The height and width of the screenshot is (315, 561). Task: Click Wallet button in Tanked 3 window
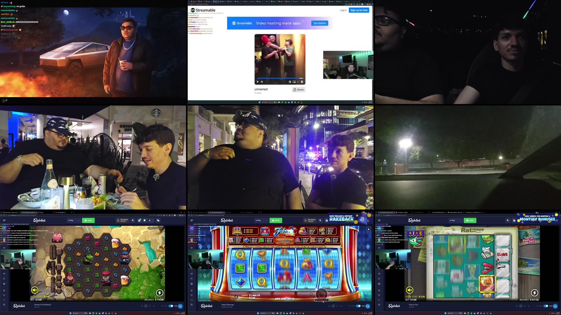[x=88, y=220]
